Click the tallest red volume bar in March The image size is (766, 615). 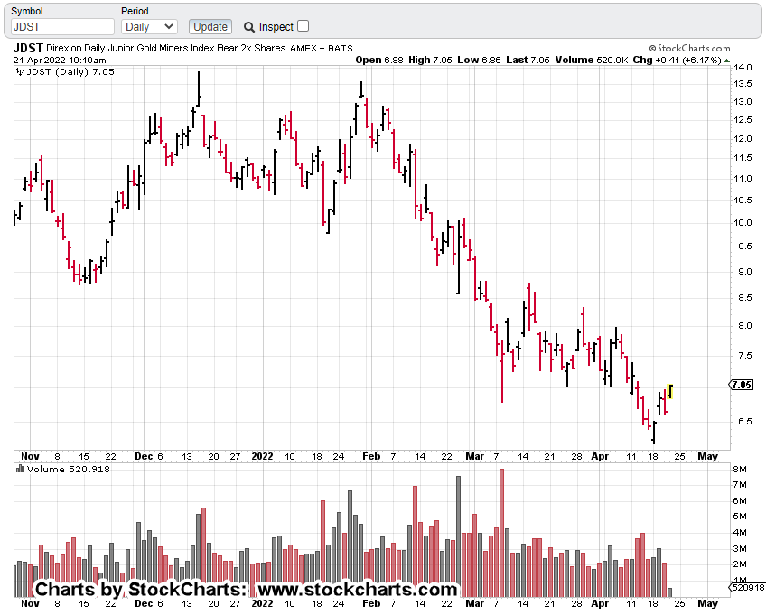click(x=501, y=533)
